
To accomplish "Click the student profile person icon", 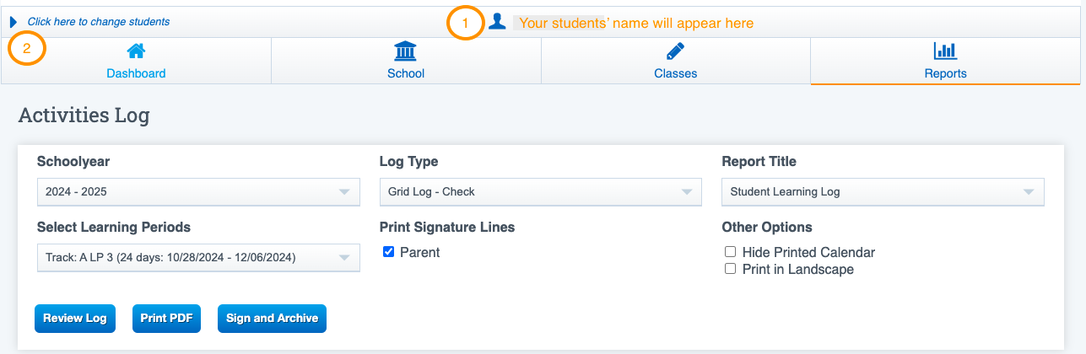I will coord(498,22).
